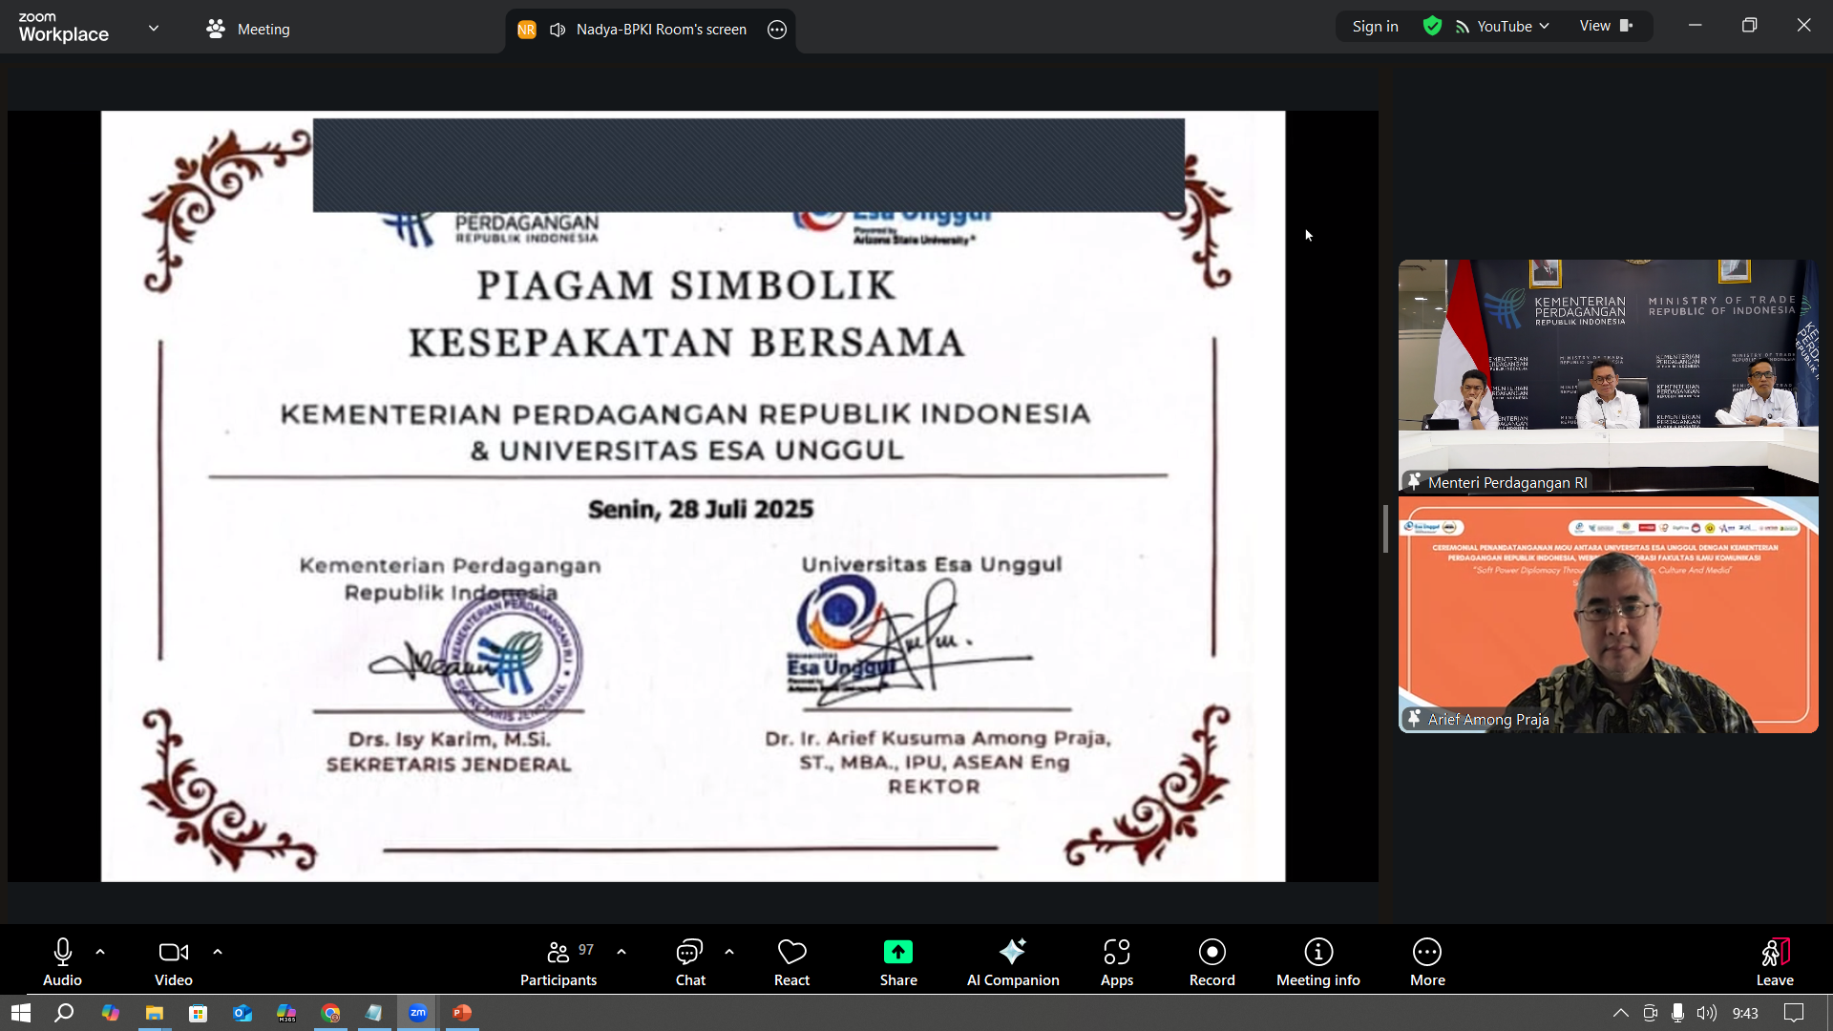Open the Apps panel
This screenshot has height=1031, width=1833.
(1117, 962)
